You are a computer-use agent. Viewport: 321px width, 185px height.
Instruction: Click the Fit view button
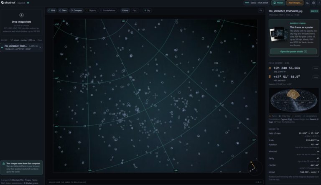point(261,10)
